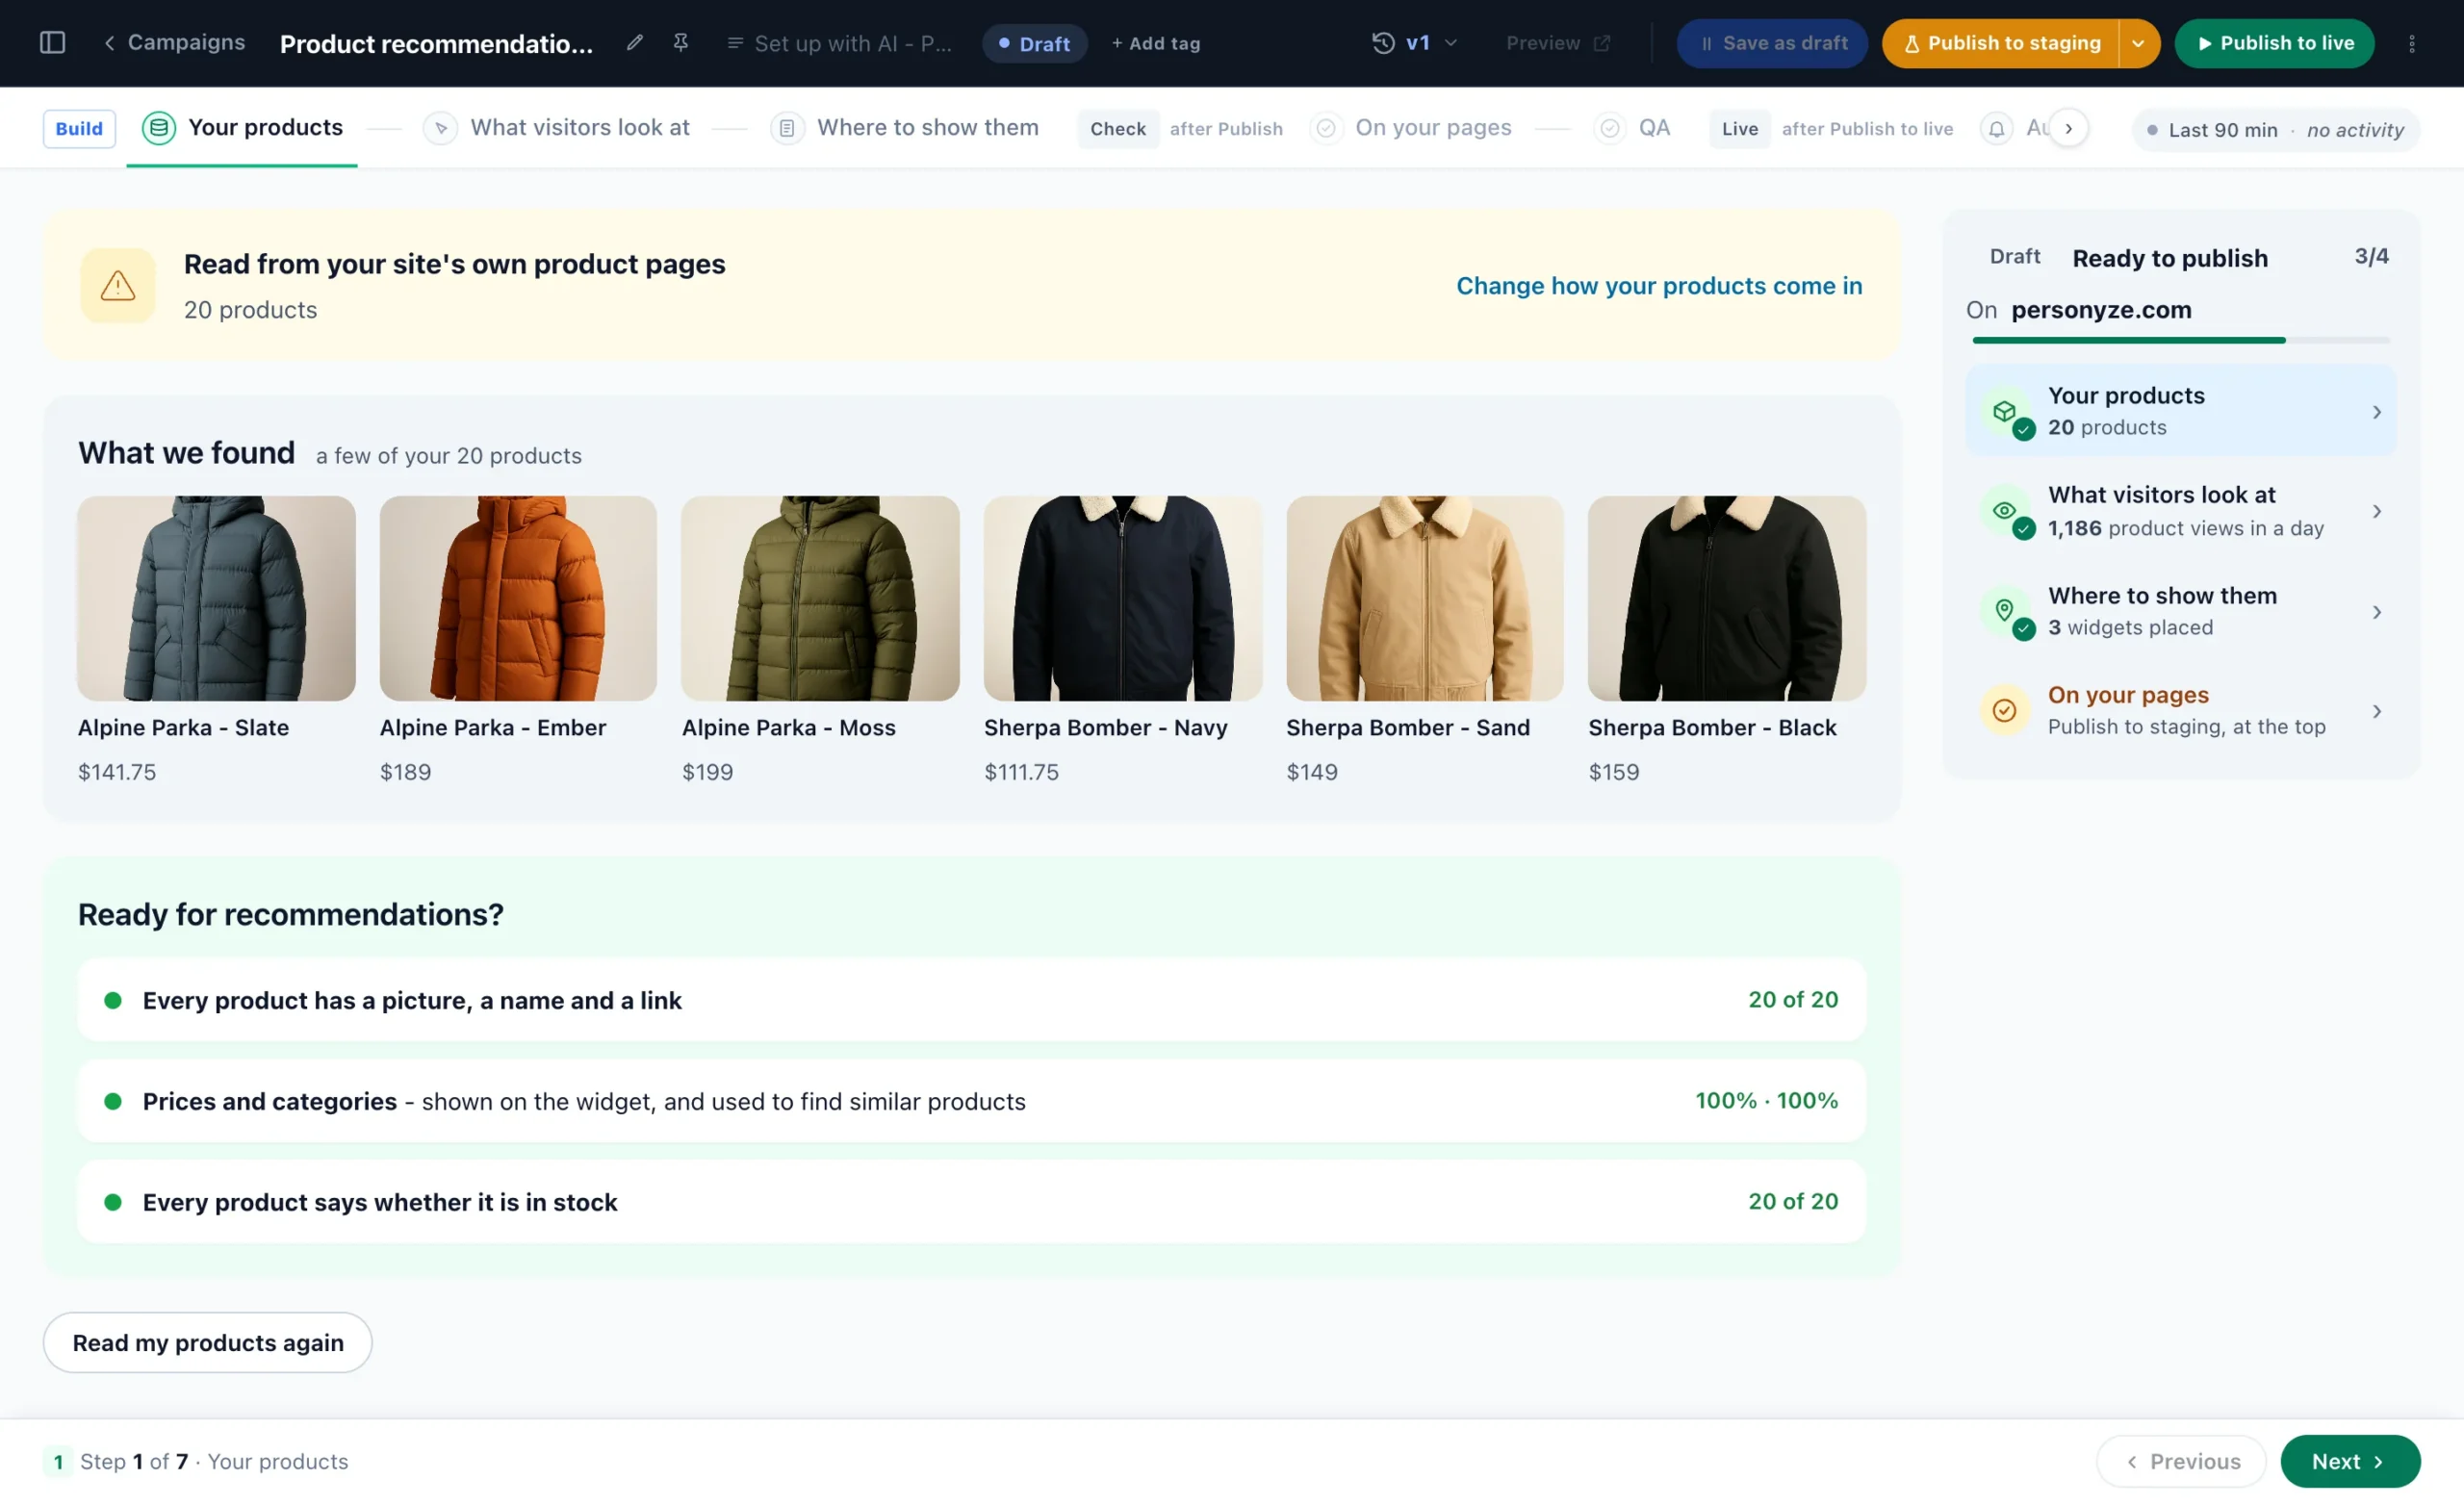Click personyze.com domain text
Screen dimensions: 2464x1505
coord(2101,310)
